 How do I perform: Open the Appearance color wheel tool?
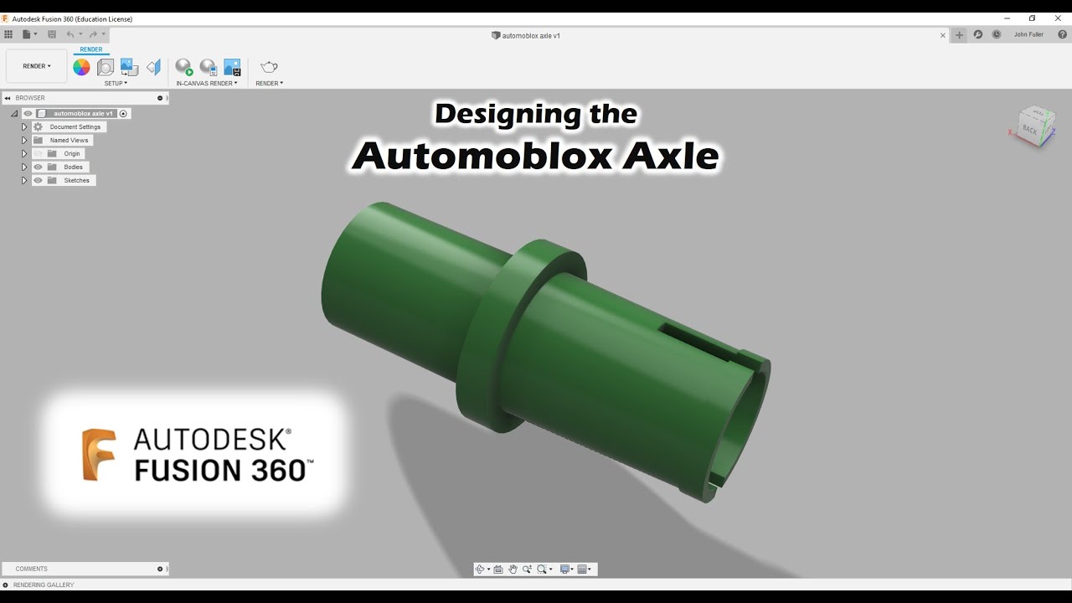point(81,68)
